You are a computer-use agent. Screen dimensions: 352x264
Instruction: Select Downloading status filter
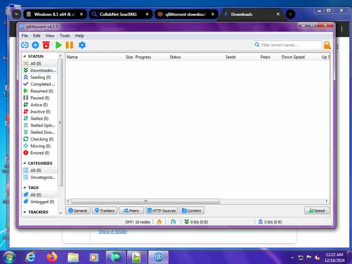coord(40,70)
